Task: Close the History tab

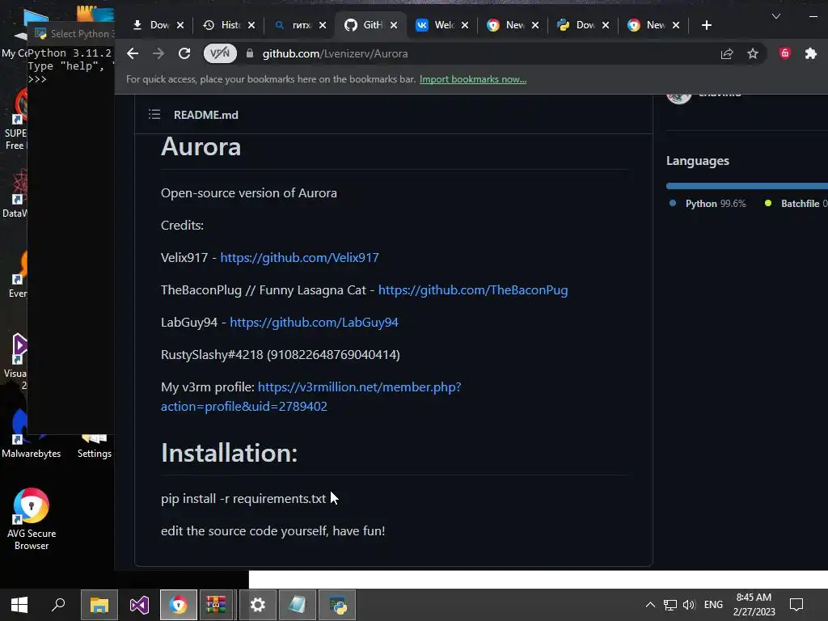Action: 251,25
